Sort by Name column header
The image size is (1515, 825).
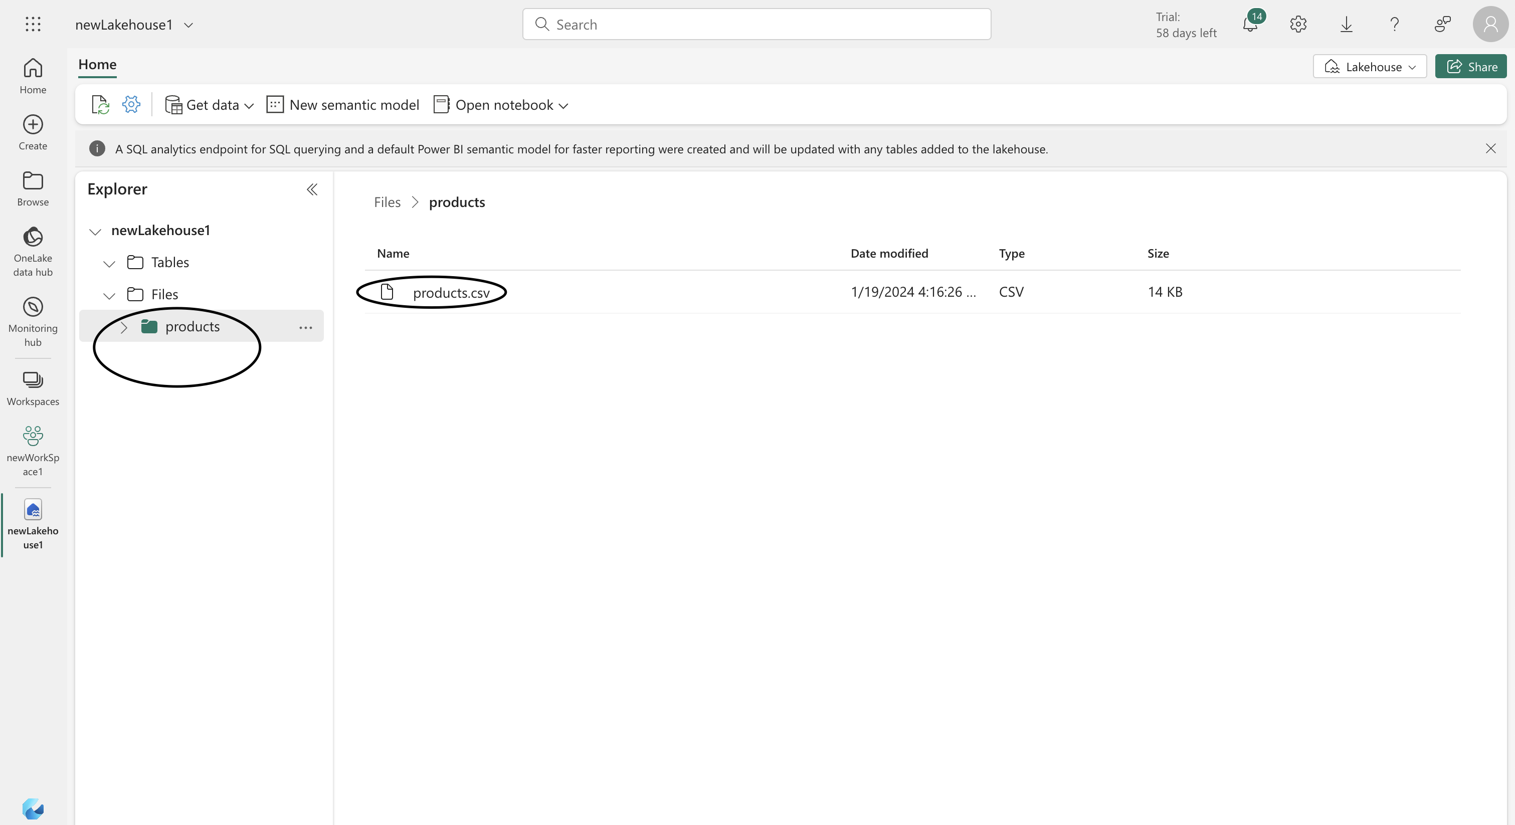393,254
